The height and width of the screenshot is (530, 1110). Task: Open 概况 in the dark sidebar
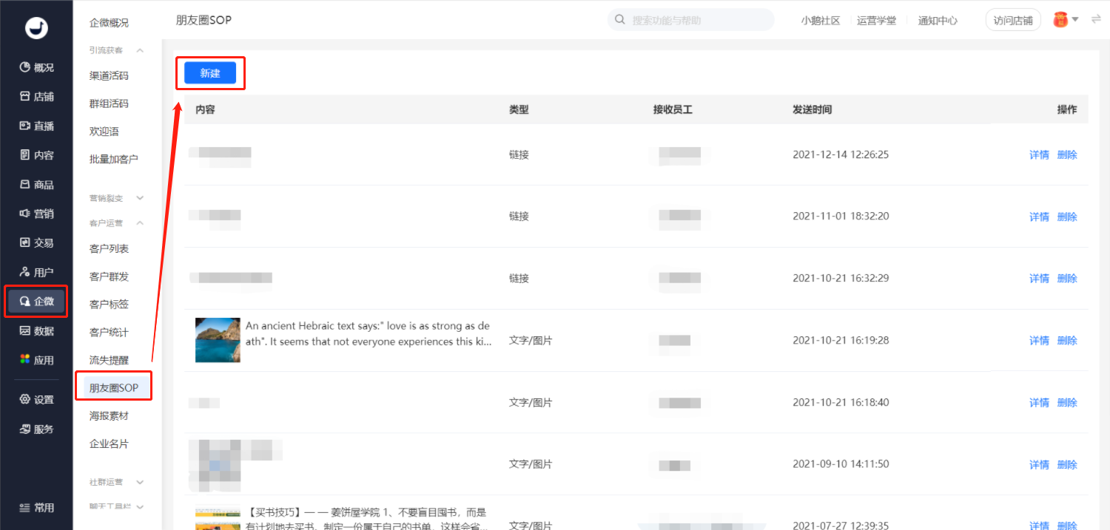tap(36, 67)
